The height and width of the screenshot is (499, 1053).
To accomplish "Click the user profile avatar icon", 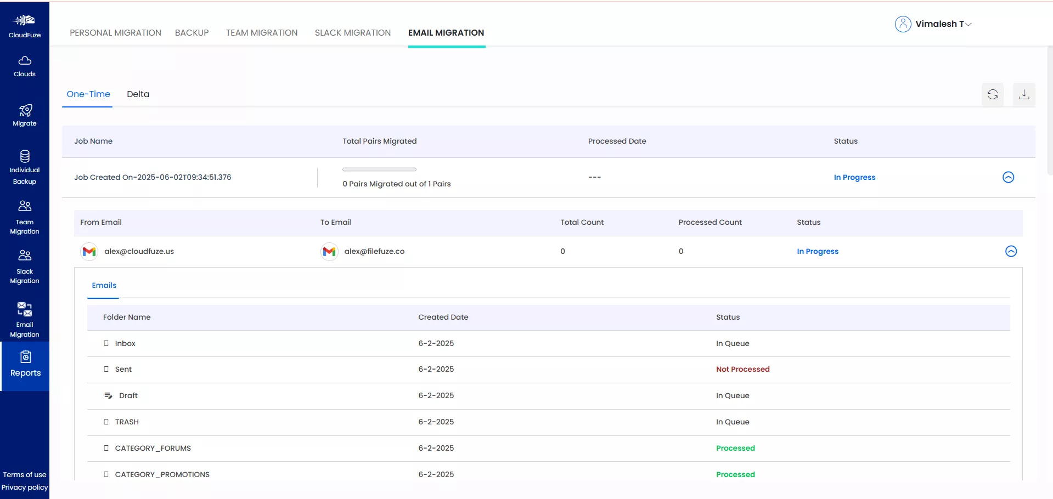I will click(x=903, y=24).
